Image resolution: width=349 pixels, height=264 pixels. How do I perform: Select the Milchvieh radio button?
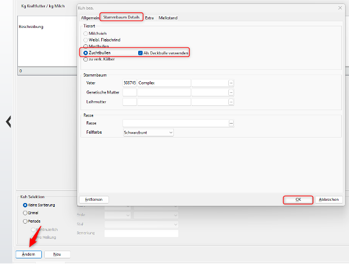click(x=86, y=34)
